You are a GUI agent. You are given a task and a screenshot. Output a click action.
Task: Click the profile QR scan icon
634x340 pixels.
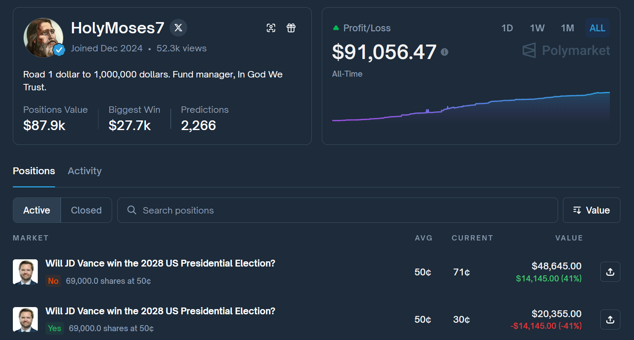[x=272, y=28]
